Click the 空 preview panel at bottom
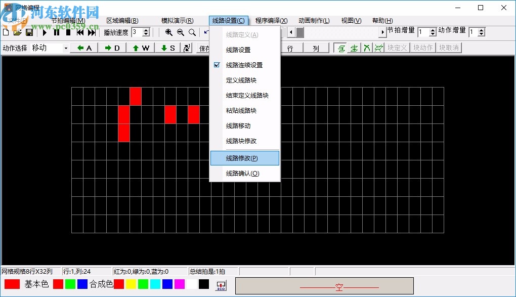516x297 pixels. (324, 286)
